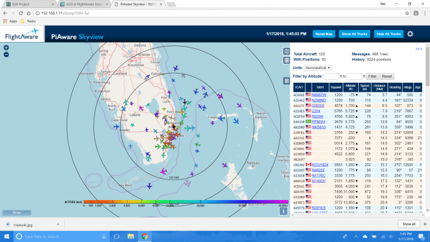The width and height of the screenshot is (430, 242).
Task: Click the info icon at map corner
Action: pos(283,211)
